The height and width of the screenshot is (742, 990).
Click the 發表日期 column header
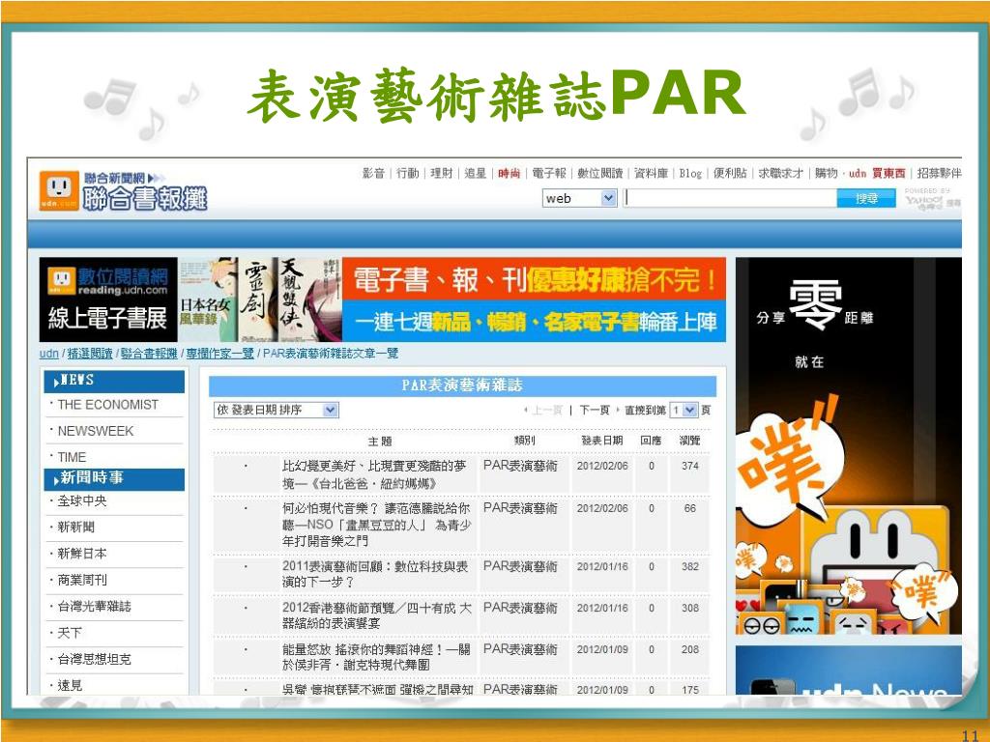click(x=601, y=441)
